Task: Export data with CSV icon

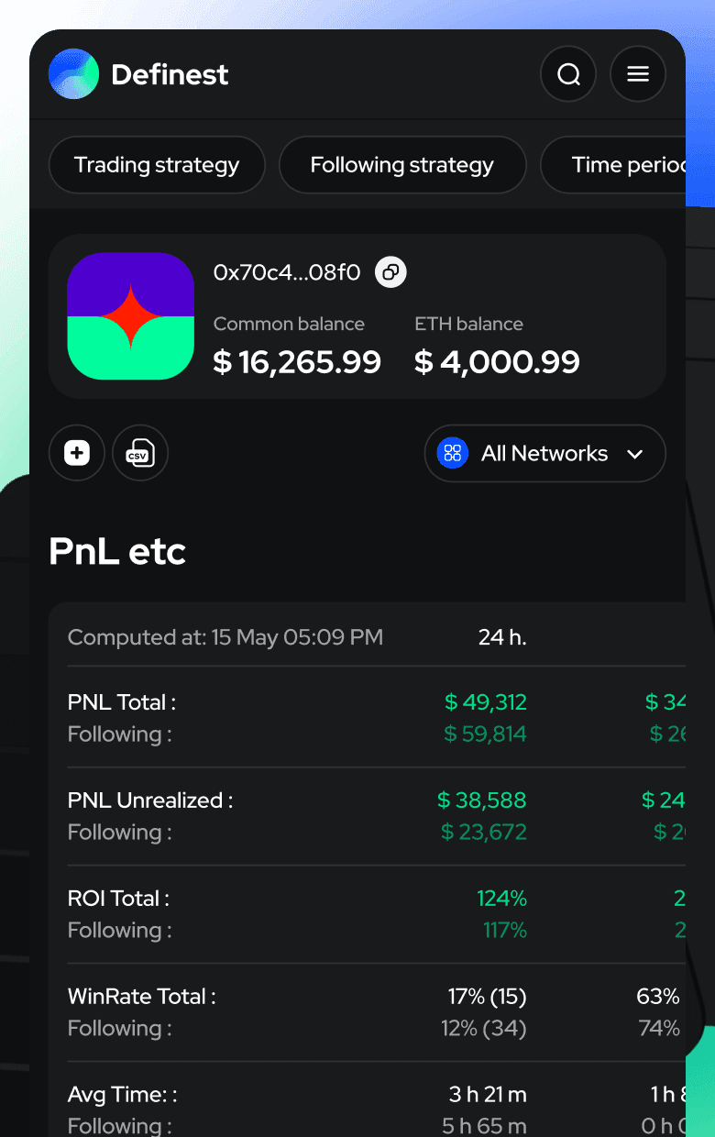Action: 140,453
